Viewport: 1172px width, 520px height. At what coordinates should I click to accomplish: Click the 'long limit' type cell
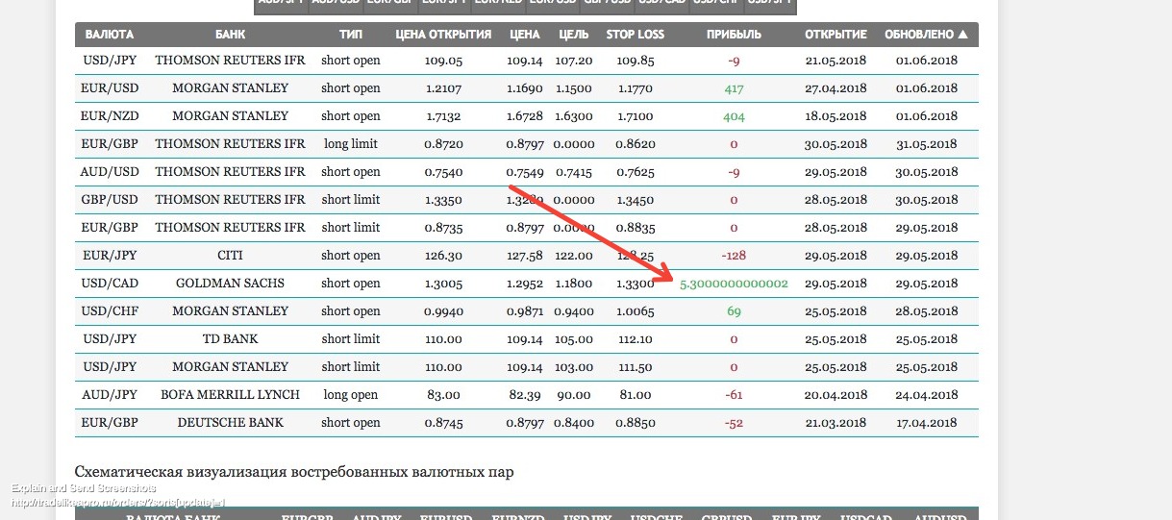click(351, 144)
